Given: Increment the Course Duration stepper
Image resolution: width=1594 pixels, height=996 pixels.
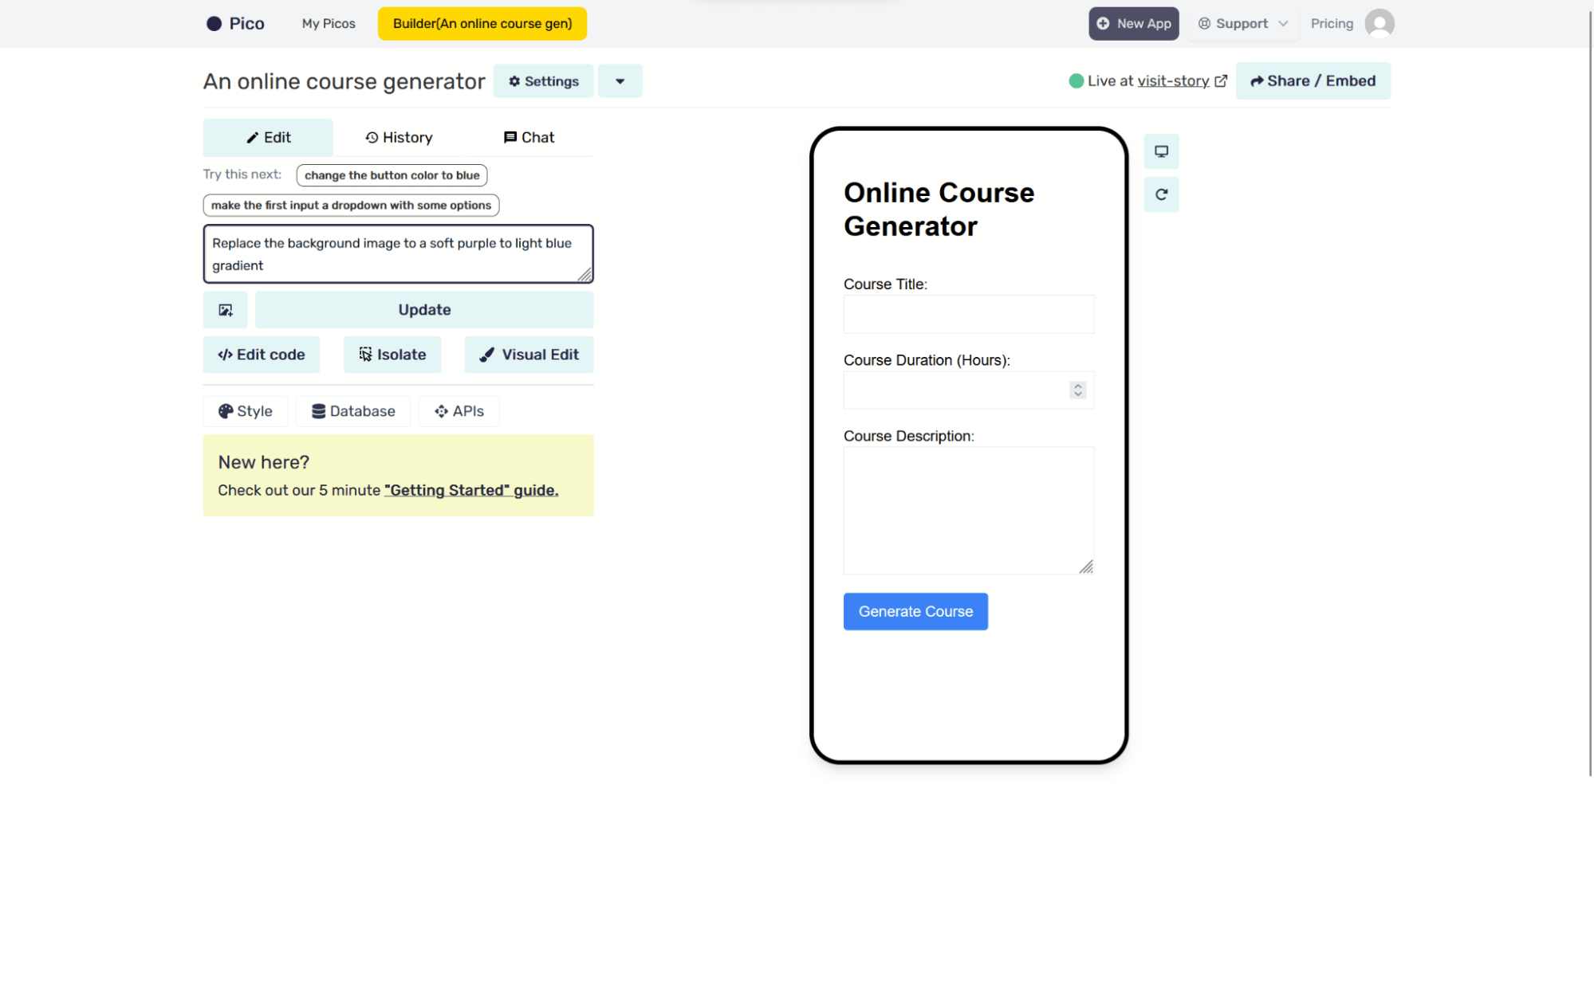Looking at the screenshot, I should (1078, 386).
